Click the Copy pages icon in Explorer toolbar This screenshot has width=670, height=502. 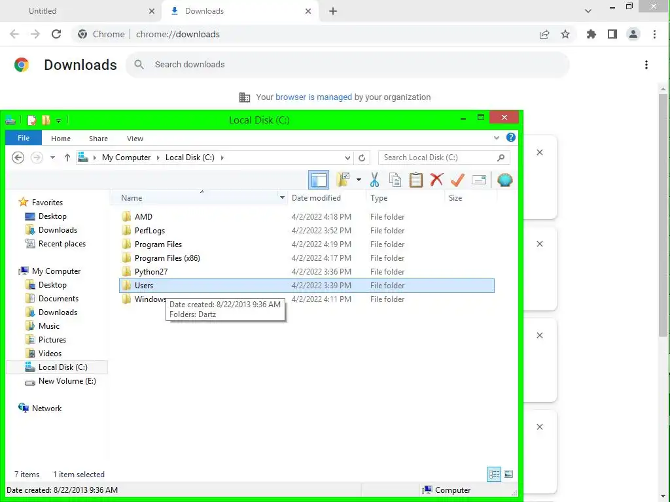tap(395, 180)
